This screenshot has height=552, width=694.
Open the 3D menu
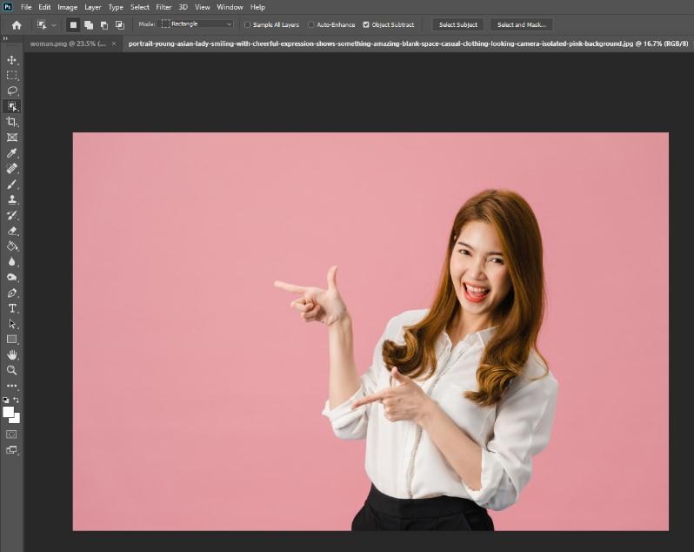pyautogui.click(x=183, y=7)
